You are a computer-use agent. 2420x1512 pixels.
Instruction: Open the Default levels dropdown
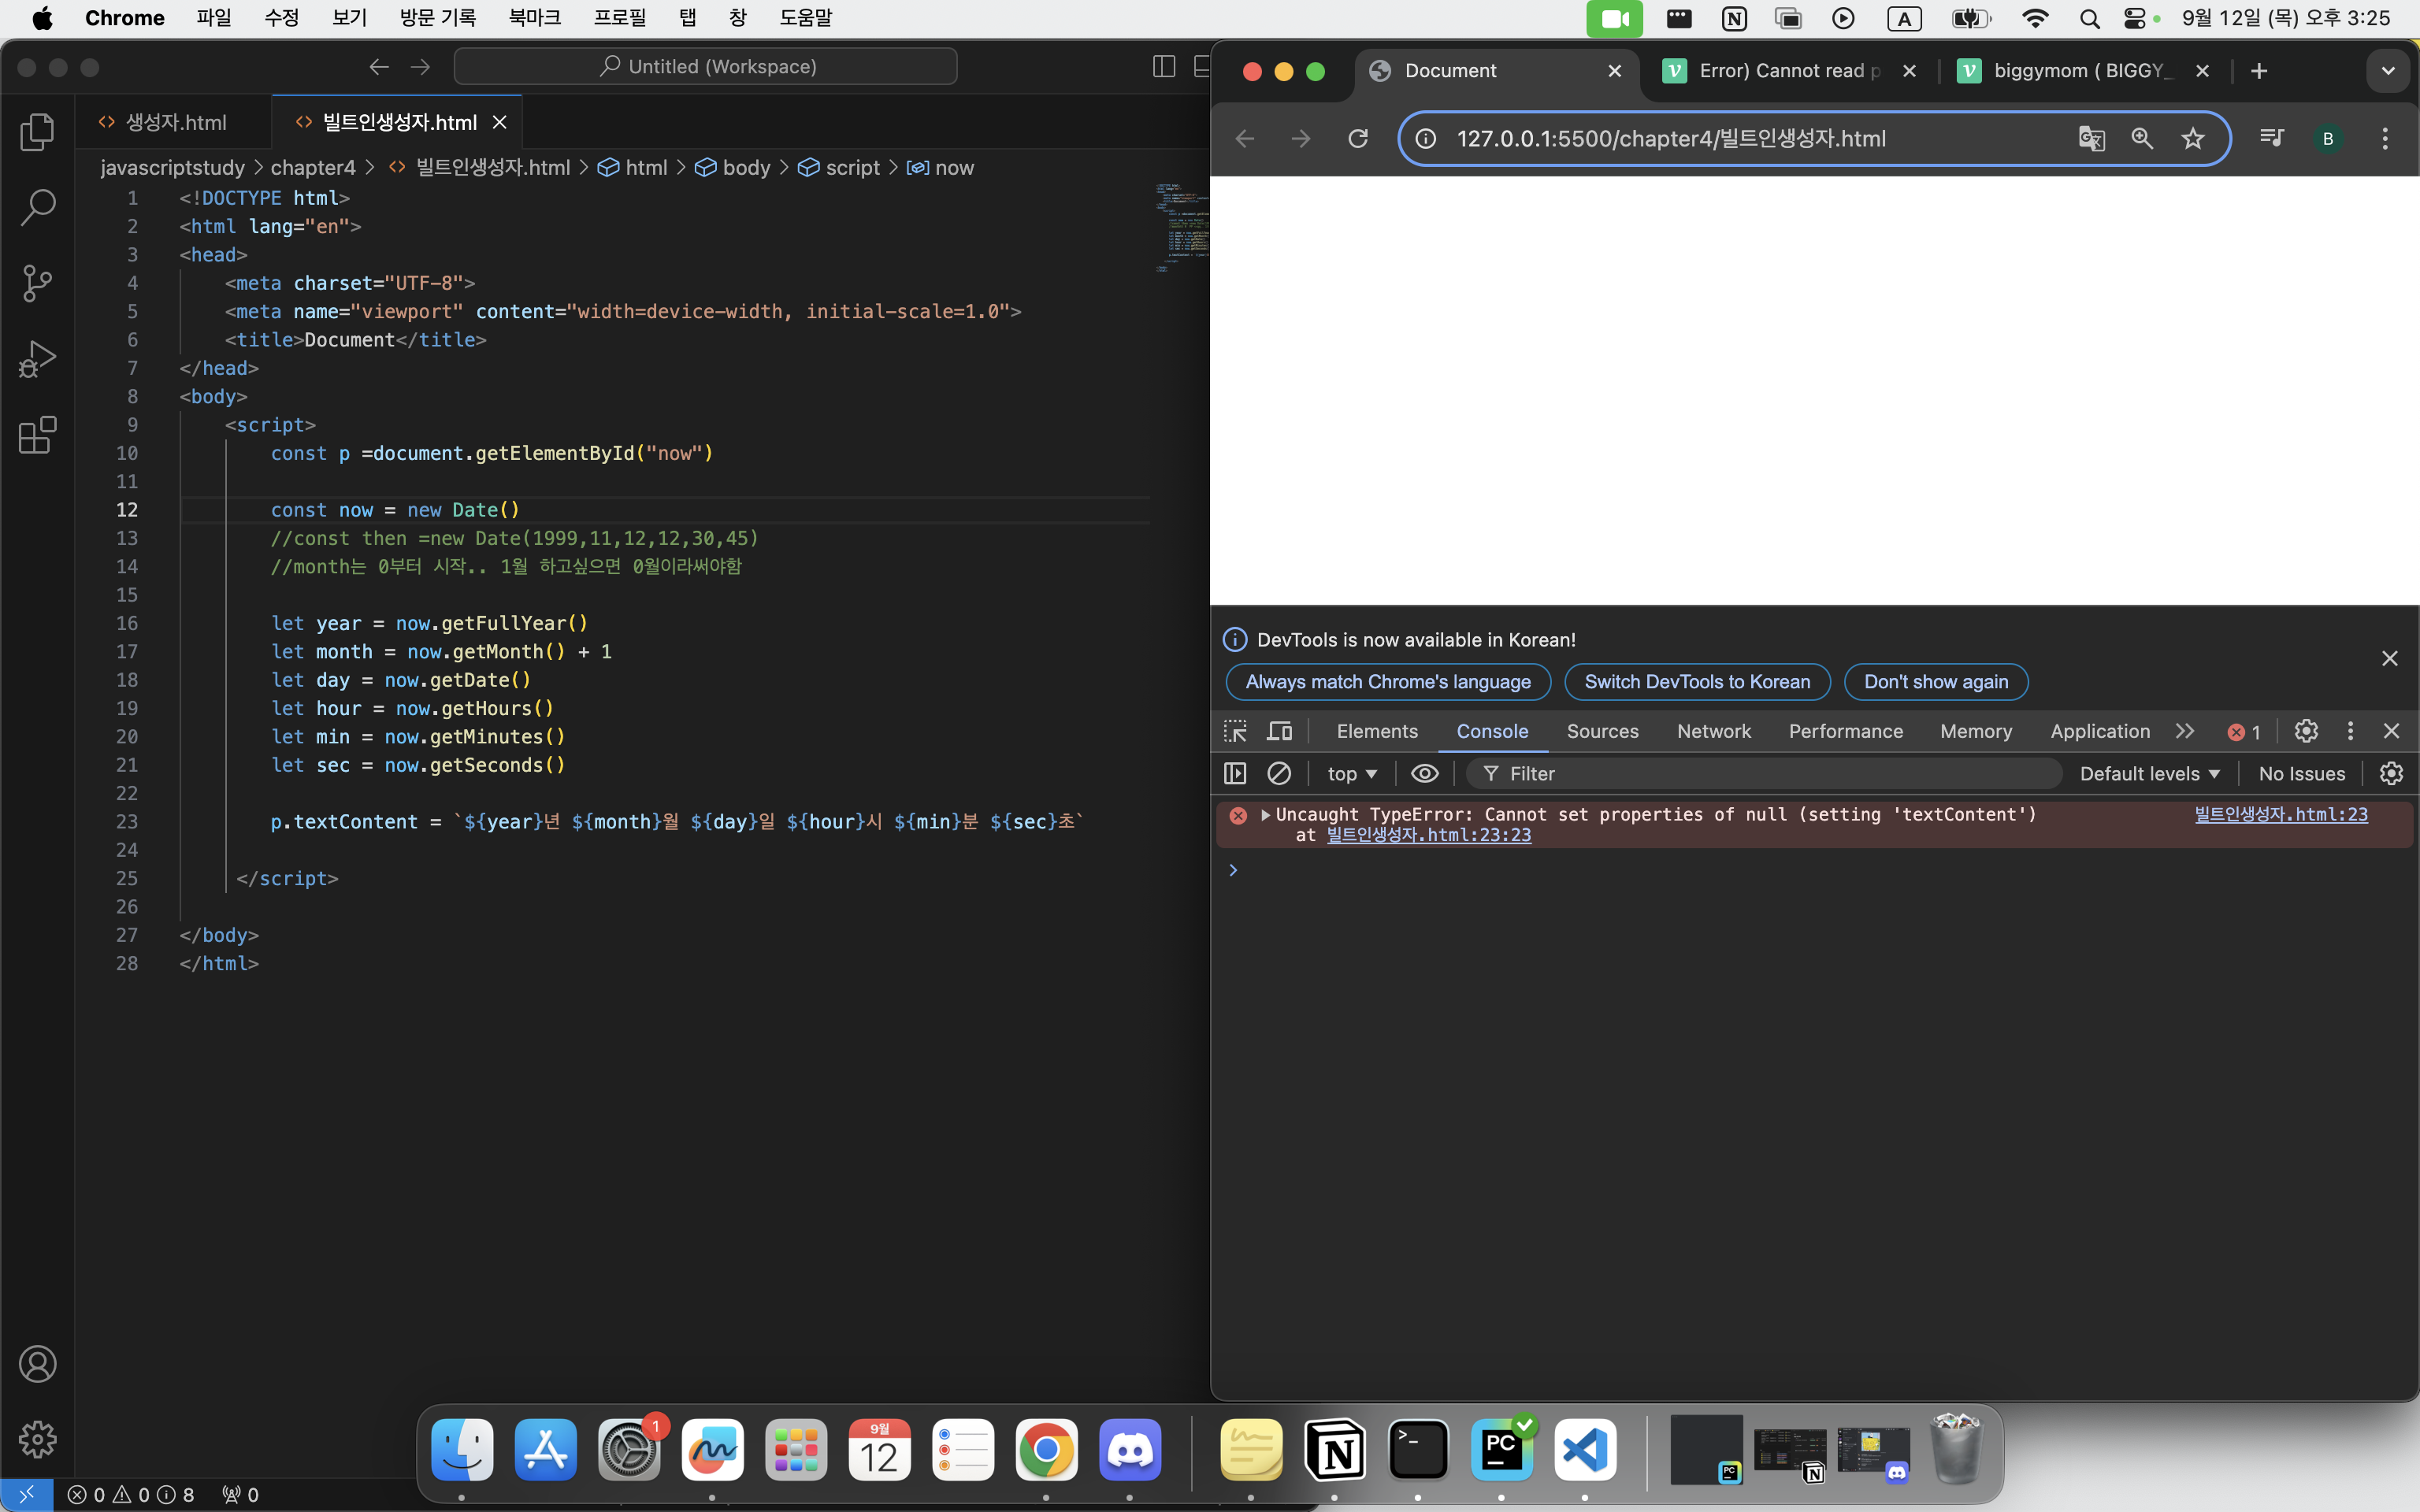pyautogui.click(x=2149, y=773)
